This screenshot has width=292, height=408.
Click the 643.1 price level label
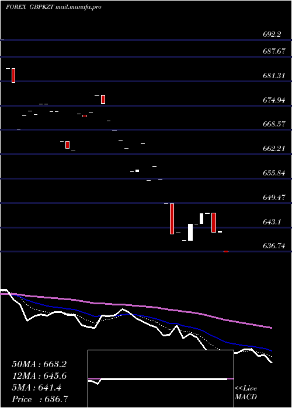(x=272, y=222)
